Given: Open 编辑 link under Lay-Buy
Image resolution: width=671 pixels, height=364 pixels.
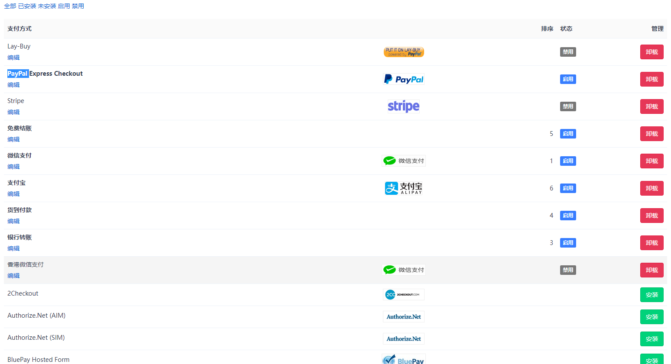Looking at the screenshot, I should [x=13, y=58].
